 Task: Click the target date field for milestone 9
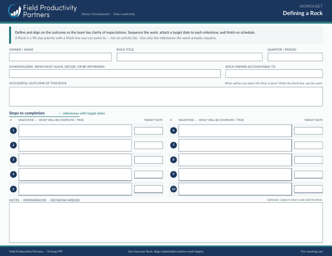pyautogui.click(x=308, y=175)
